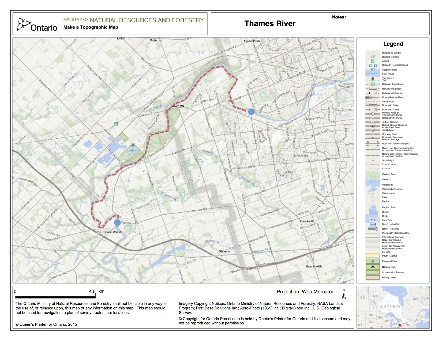The image size is (442, 341).
Task: Click the Seaplane Base legend icon
Action: tap(373, 70)
